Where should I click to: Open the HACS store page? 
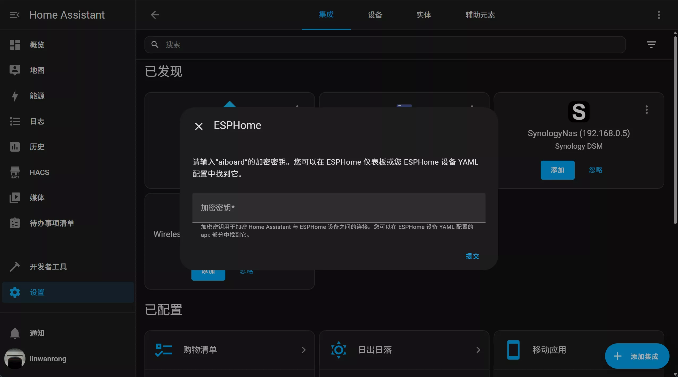(x=68, y=172)
